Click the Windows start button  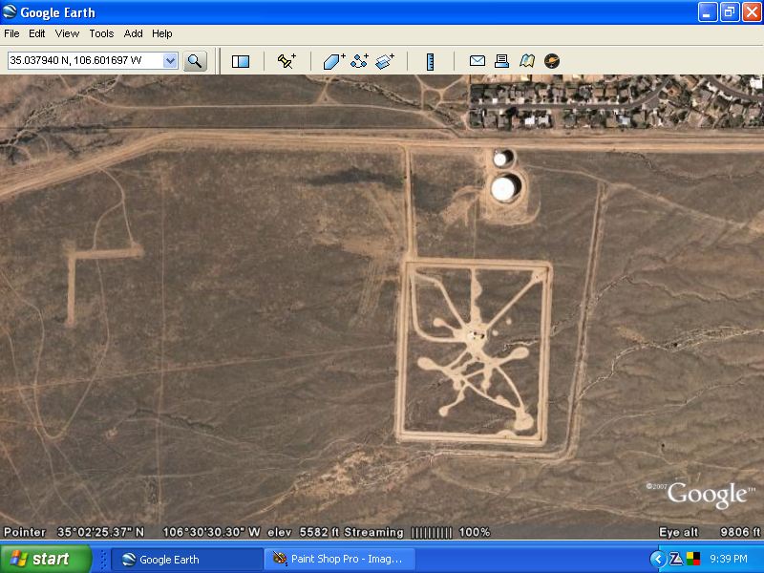[46, 559]
